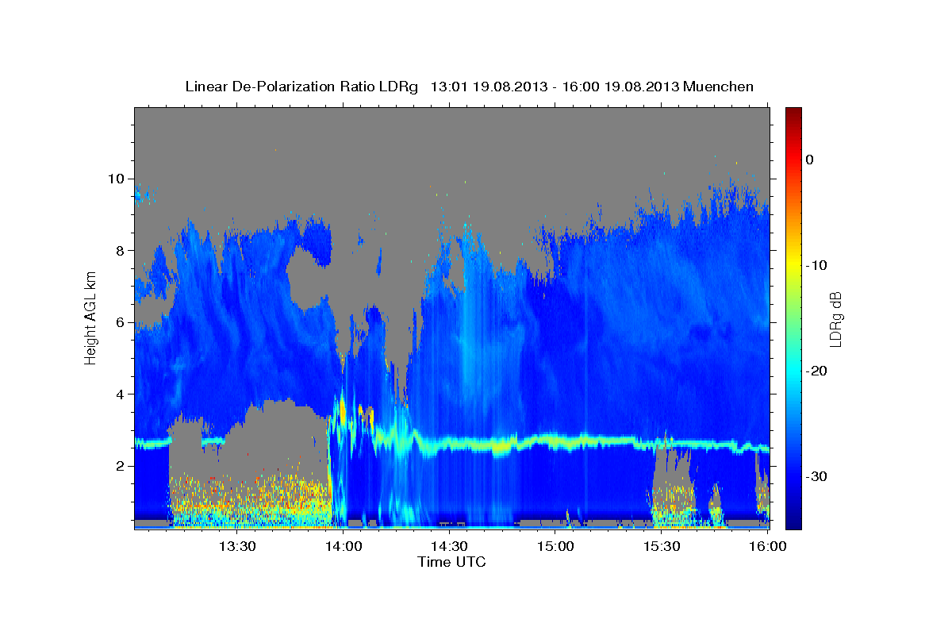
Task: Click the start date '13:01 19.08.2013' in title
Action: 488,87
